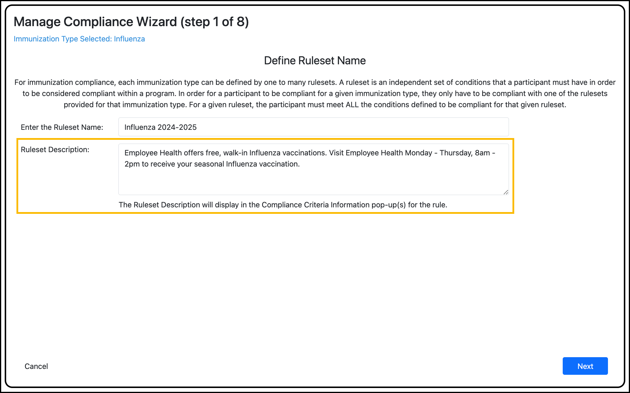Viewport: 630px width, 393px height.
Task: Click 'Monday - Thursday' in the description text
Action: pyautogui.click(x=438, y=153)
